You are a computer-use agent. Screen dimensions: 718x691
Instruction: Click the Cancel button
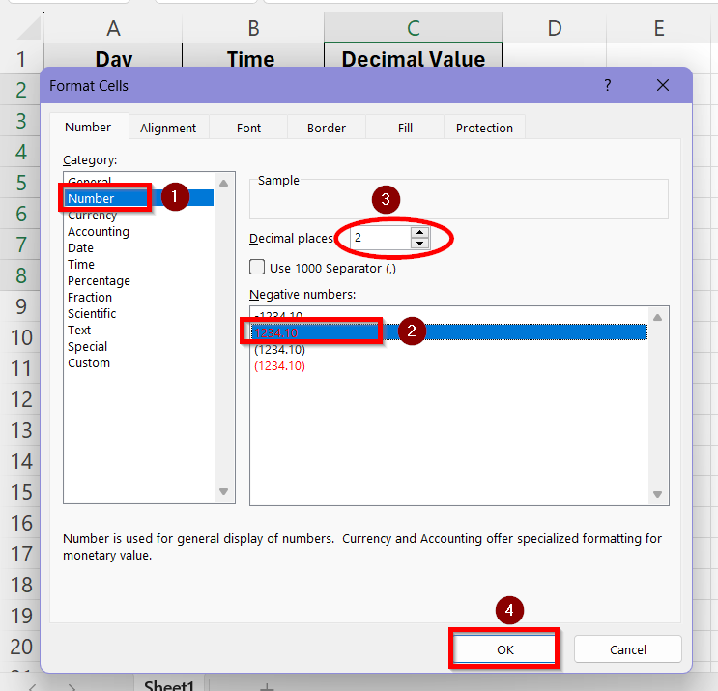pos(628,649)
